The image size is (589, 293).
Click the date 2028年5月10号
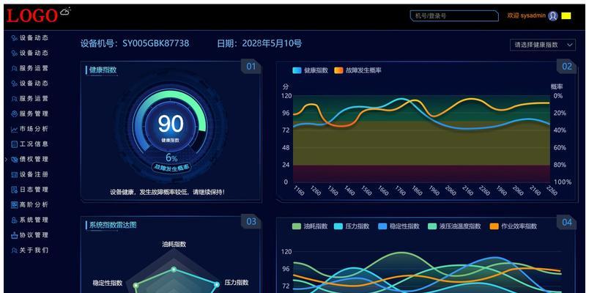272,43
